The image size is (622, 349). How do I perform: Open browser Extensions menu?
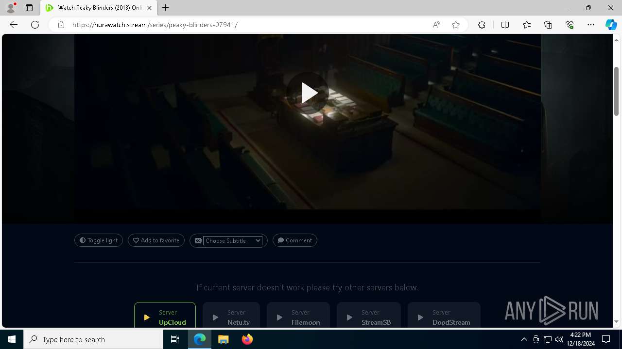tap(482, 25)
